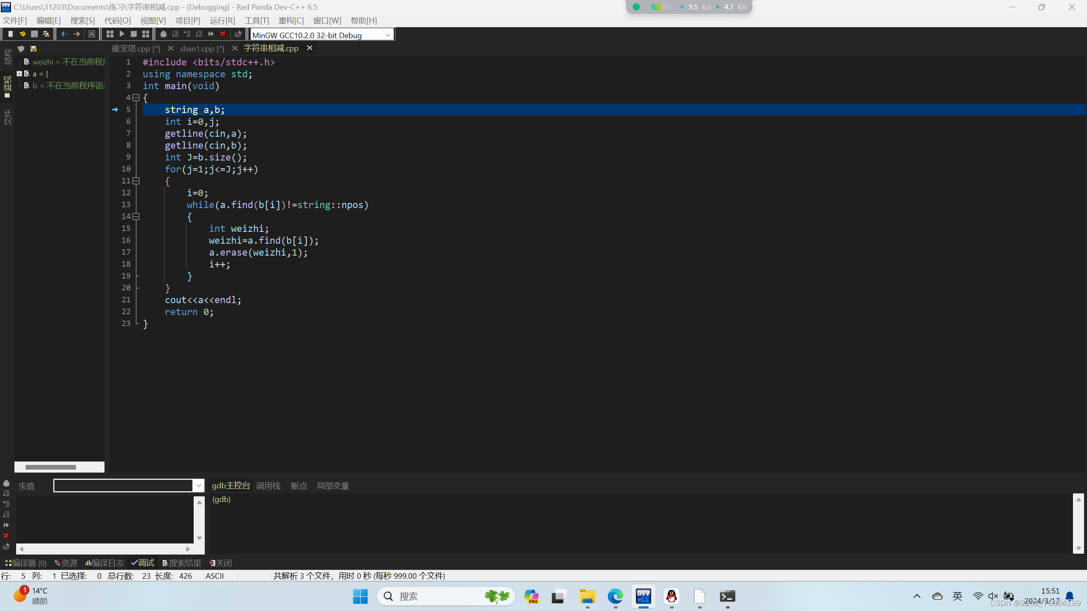This screenshot has height=611, width=1087.
Task: Open the 运行[R] menu
Action: pos(222,20)
